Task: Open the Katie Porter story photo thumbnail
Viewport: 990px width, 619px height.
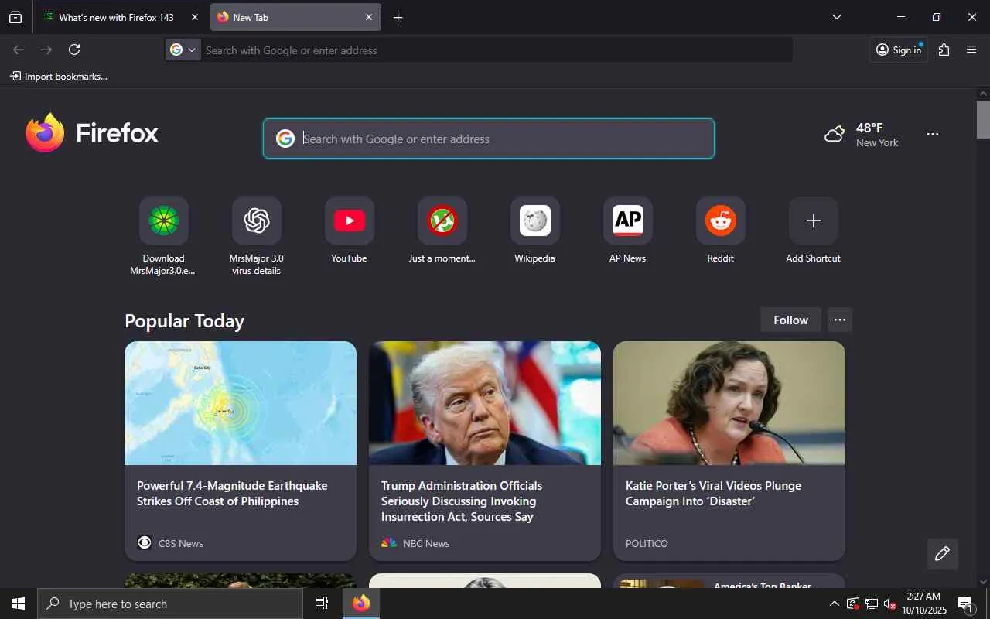Action: [x=729, y=403]
